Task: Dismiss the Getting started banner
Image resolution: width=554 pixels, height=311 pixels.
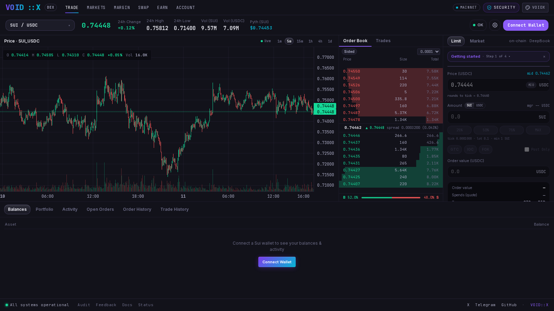Action: (x=544, y=56)
